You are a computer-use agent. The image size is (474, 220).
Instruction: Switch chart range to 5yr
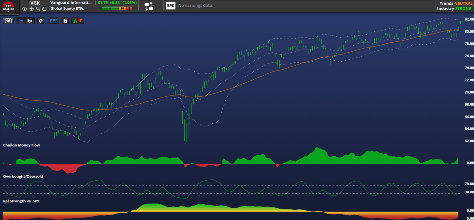(x=30, y=21)
